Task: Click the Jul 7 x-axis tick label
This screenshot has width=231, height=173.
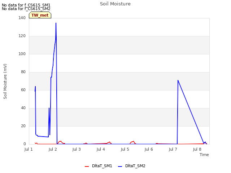Action: click(x=173, y=149)
